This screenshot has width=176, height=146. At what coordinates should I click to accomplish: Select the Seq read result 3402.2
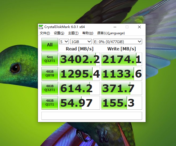(x=80, y=59)
